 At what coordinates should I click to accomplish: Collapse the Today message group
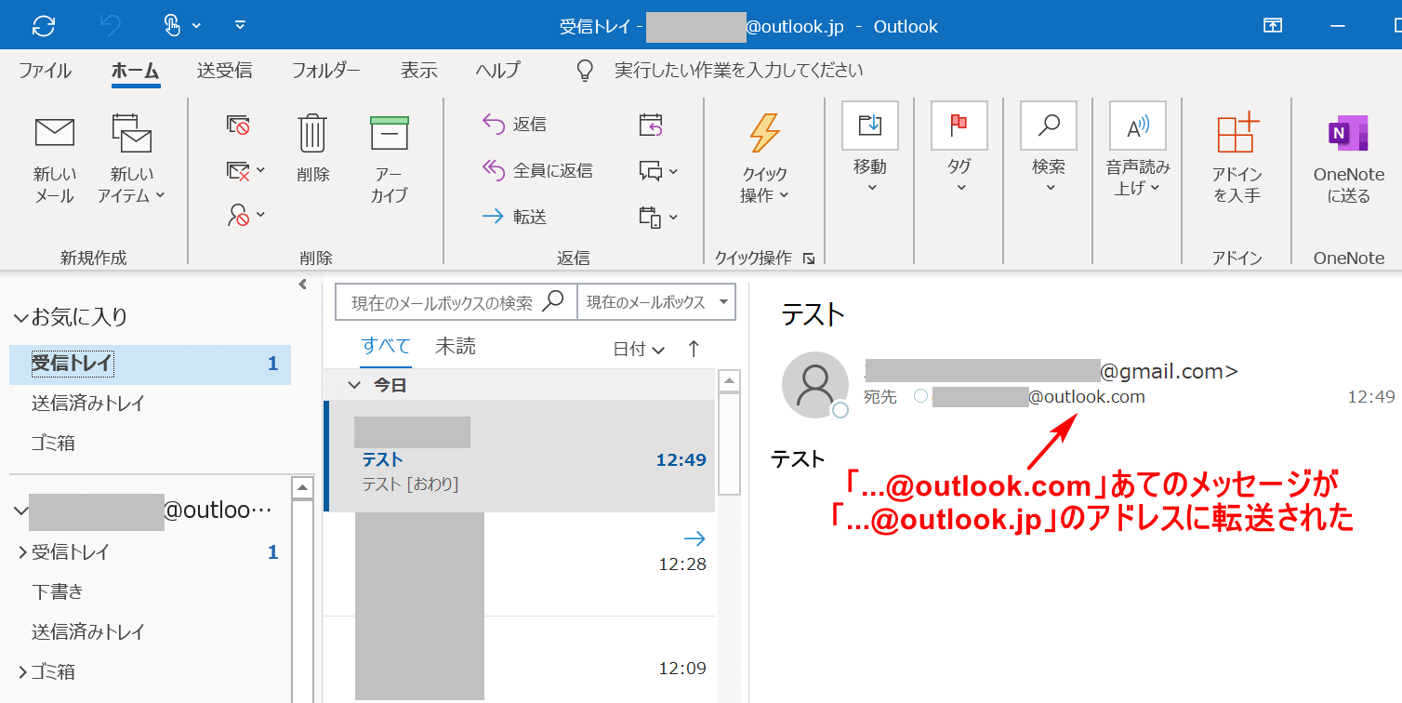(352, 385)
